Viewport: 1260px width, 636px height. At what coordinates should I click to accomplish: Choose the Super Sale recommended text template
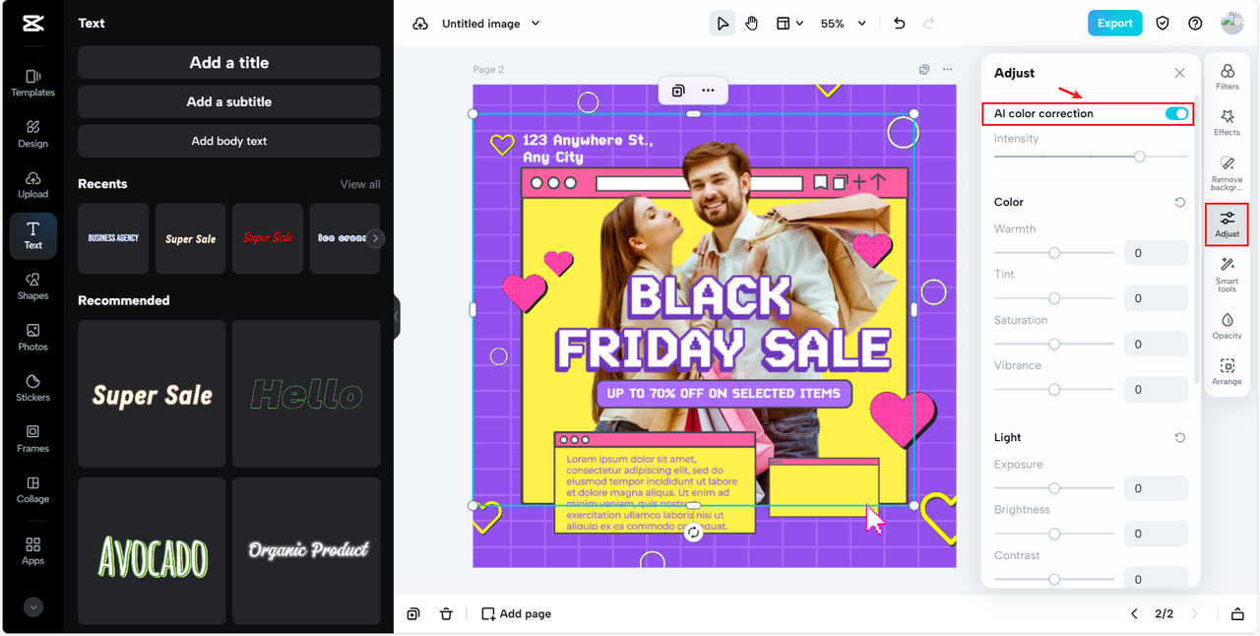coord(152,394)
